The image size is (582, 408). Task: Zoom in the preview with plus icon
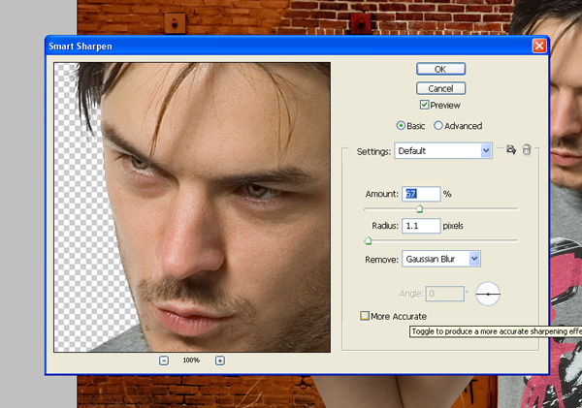coord(220,361)
